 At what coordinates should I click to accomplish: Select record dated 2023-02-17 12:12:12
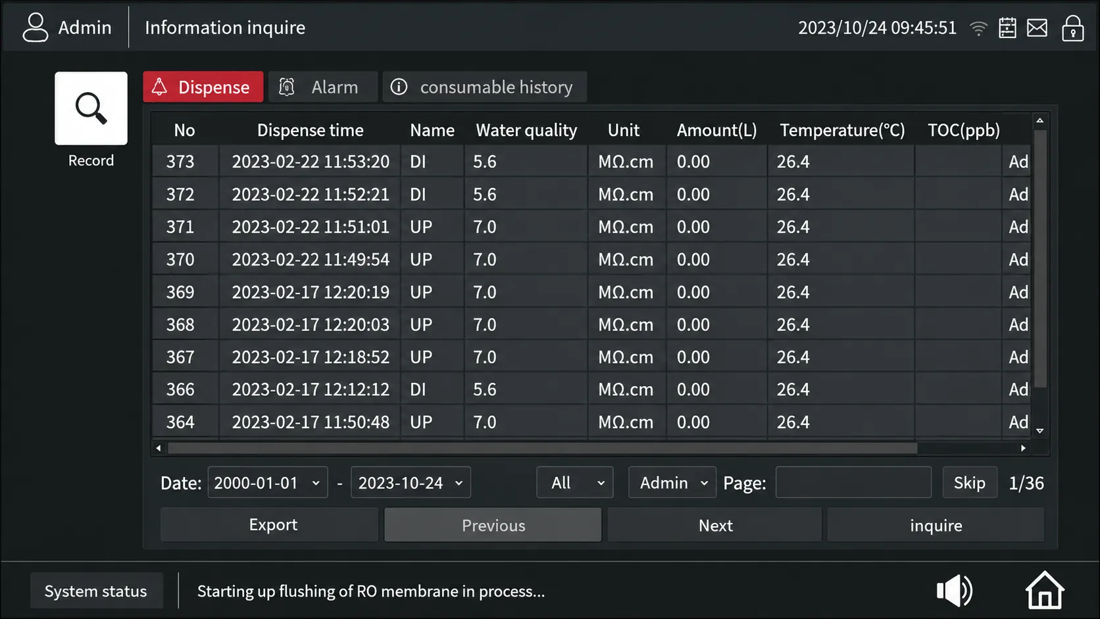pyautogui.click(x=590, y=389)
